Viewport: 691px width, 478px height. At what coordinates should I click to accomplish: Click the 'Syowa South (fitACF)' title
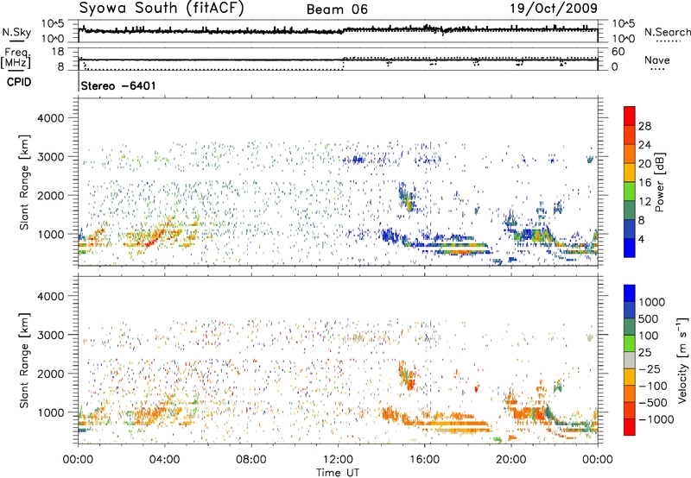point(161,9)
